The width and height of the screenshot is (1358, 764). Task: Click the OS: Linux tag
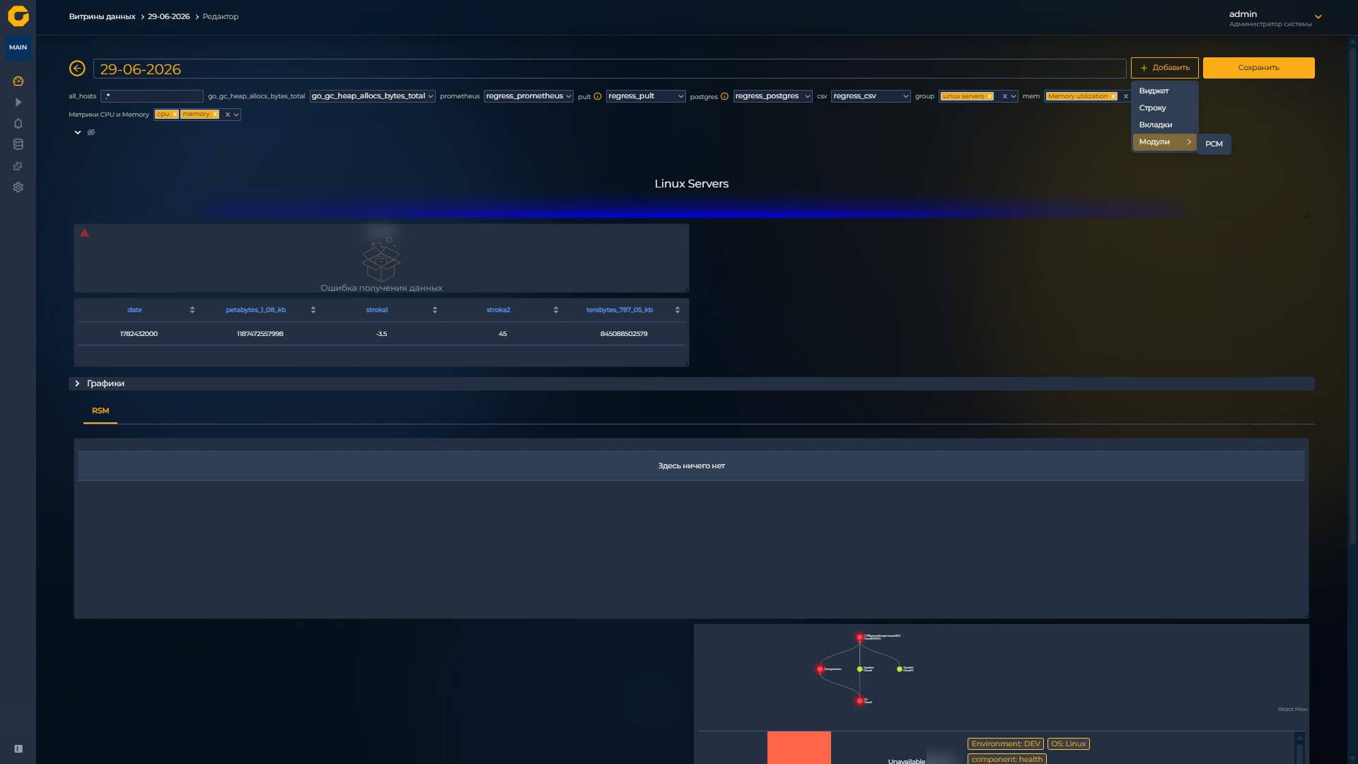tap(1068, 744)
